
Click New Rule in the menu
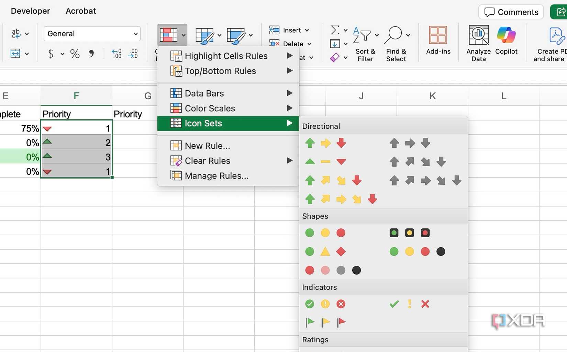tap(207, 146)
